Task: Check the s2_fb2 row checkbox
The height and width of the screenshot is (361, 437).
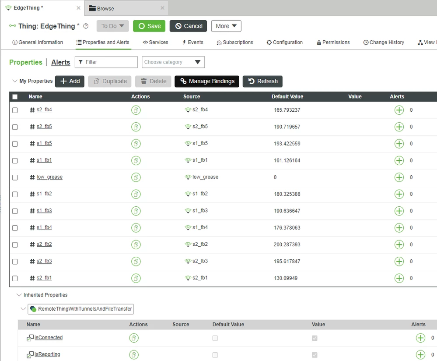Action: click(15, 245)
